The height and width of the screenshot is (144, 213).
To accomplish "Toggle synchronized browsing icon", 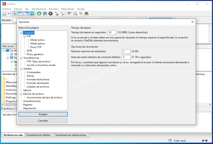I will point(81,14).
